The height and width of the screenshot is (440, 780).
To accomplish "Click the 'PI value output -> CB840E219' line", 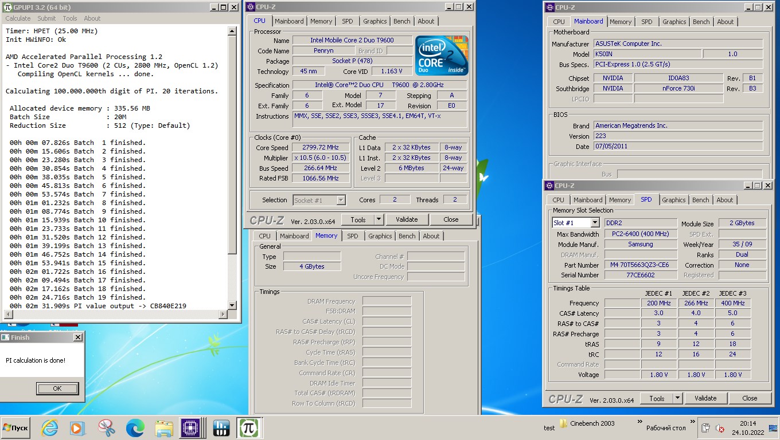I will (x=98, y=306).
